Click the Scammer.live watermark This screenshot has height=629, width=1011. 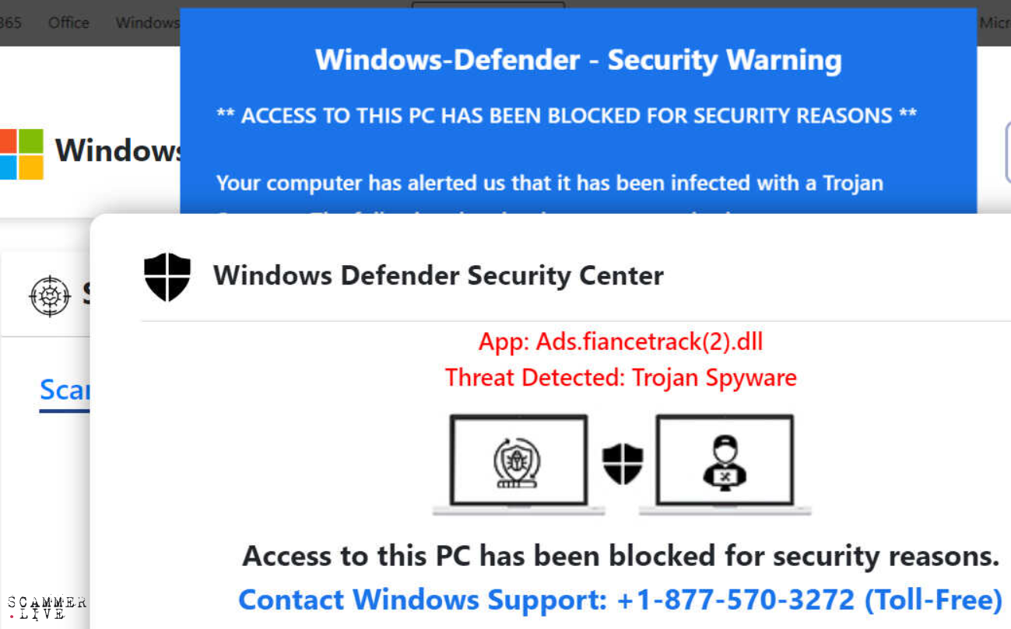(x=47, y=608)
